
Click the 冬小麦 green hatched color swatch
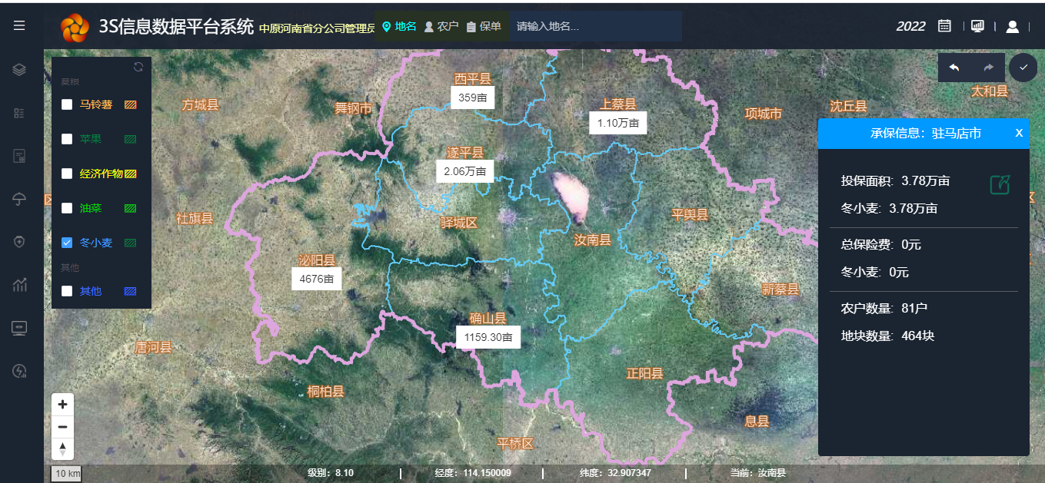coord(131,243)
